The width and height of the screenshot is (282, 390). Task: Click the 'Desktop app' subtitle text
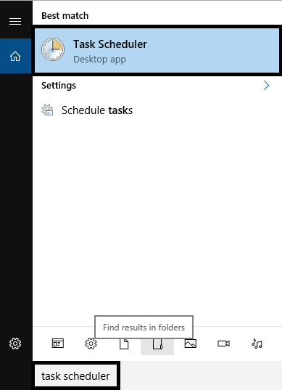(99, 60)
